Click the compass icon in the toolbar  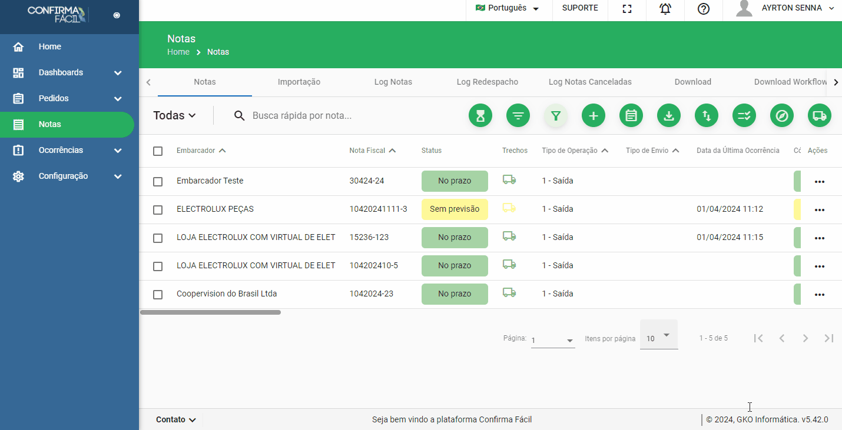[x=782, y=116]
